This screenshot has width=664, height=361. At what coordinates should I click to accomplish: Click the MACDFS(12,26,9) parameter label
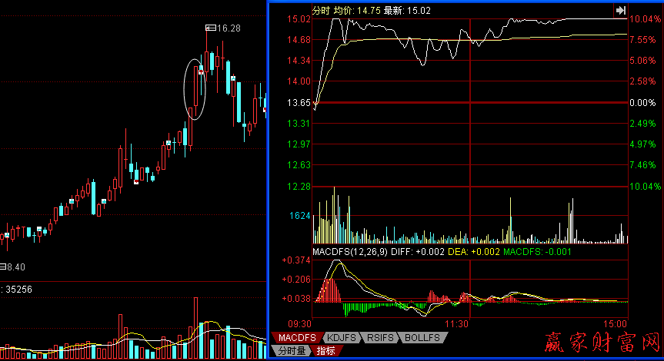(x=350, y=251)
